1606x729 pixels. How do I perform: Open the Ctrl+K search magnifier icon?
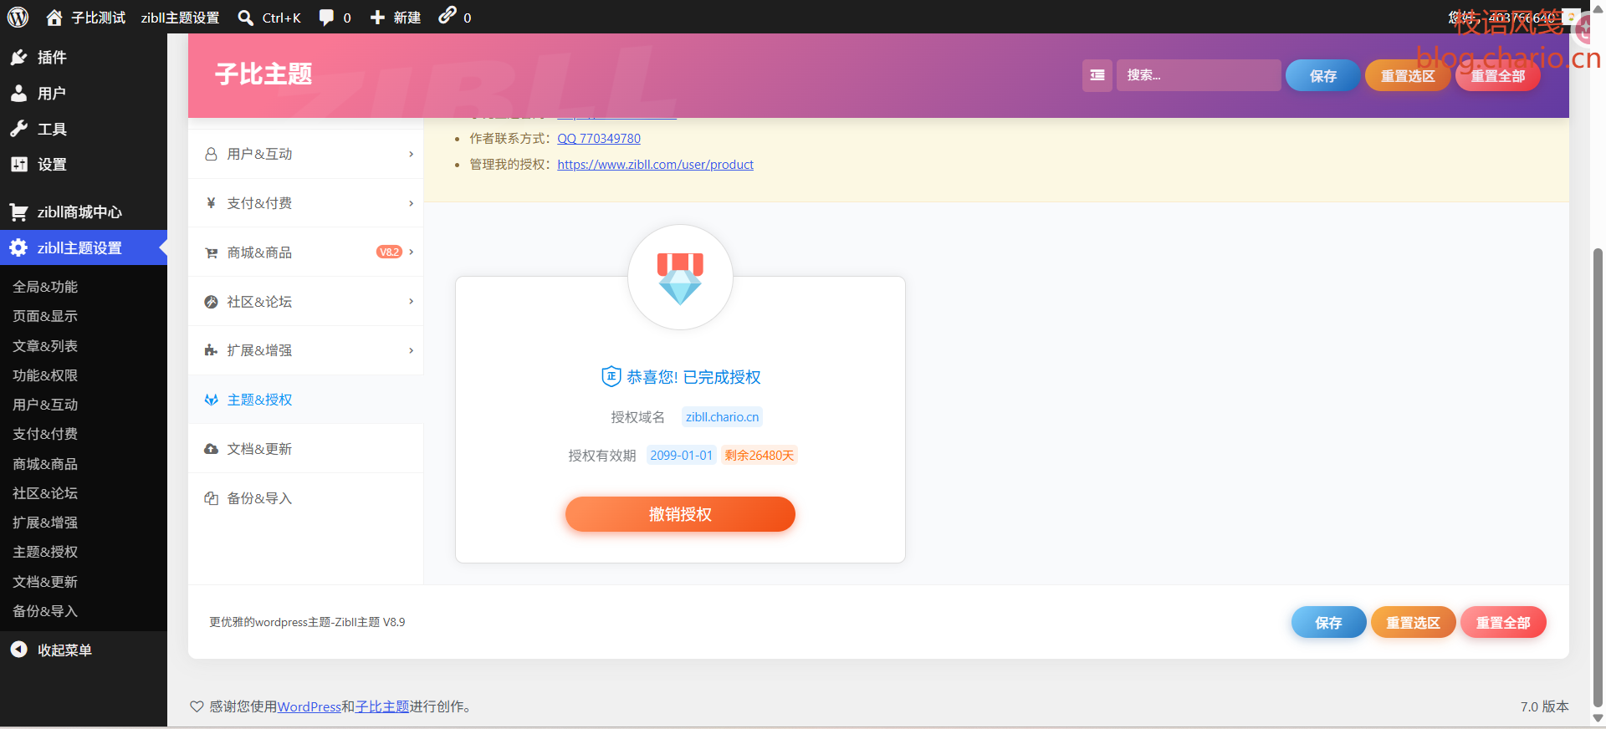(x=245, y=18)
